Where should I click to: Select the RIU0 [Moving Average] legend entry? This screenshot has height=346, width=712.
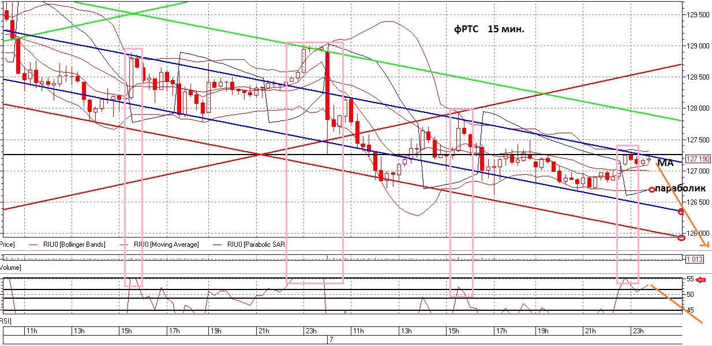159,245
